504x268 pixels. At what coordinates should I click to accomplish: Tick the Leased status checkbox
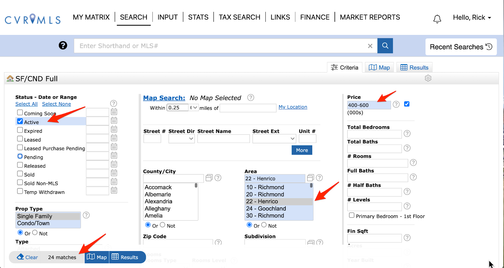point(20,139)
